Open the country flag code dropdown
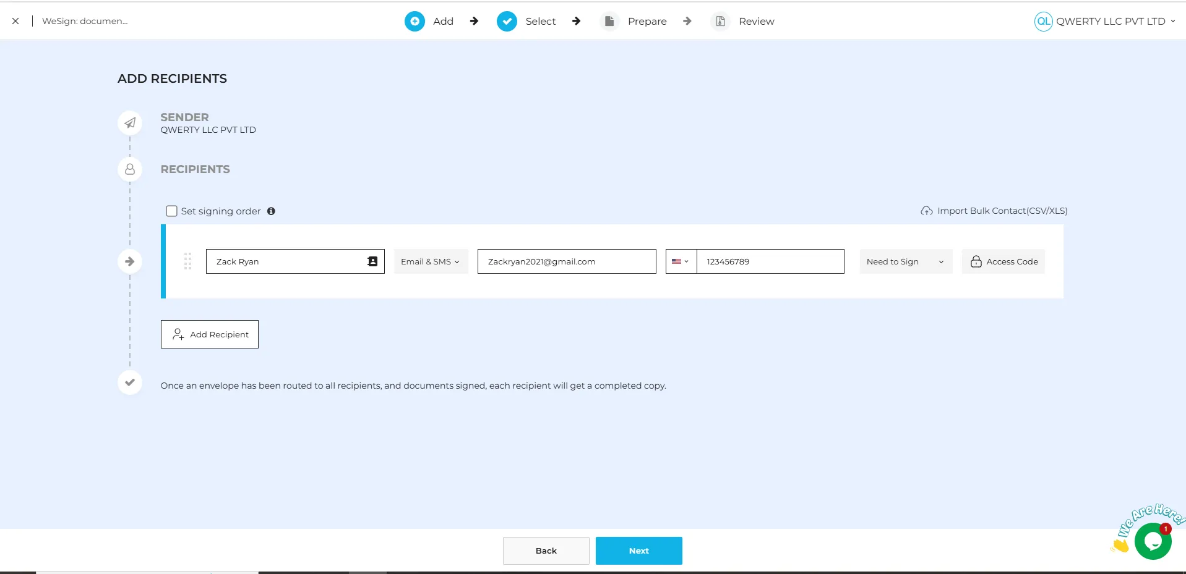This screenshot has height=574, width=1186. 681,261
